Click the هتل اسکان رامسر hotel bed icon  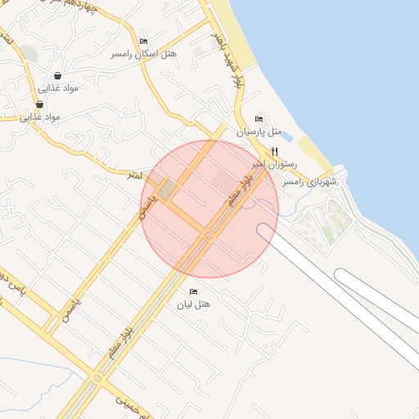coord(143,42)
